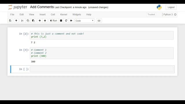Restart the kernel icon
Image resolution: width=185 pixels, height=104 pixels.
(66, 21)
